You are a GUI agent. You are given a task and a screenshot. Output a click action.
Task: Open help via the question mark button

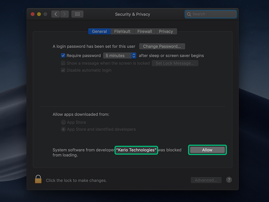coord(229,180)
